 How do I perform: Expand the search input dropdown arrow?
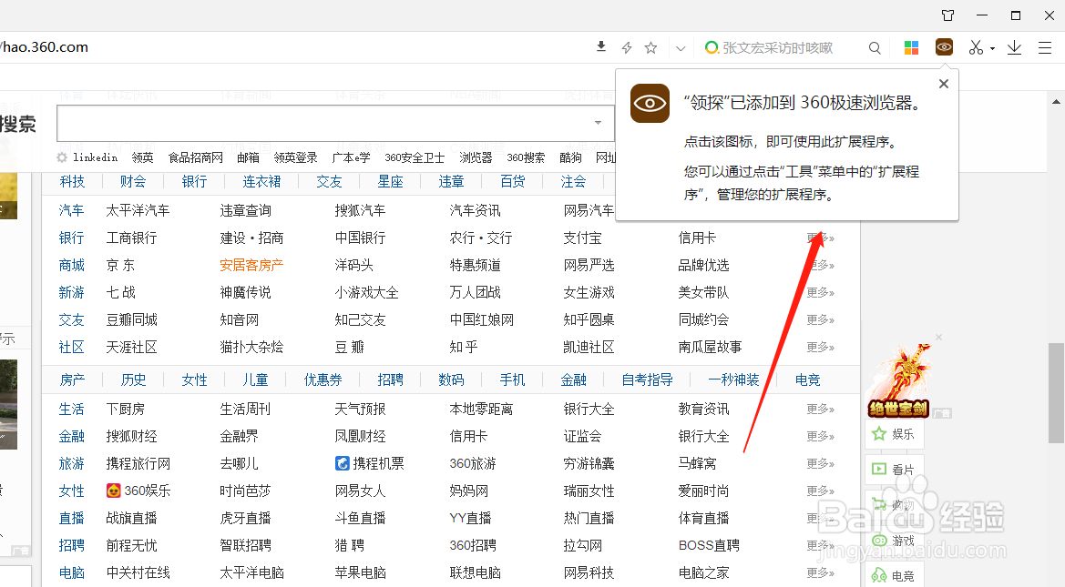pos(598,123)
